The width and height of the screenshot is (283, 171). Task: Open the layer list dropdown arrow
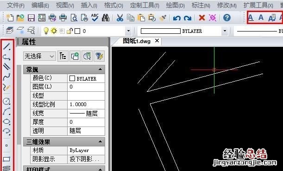[128, 31]
